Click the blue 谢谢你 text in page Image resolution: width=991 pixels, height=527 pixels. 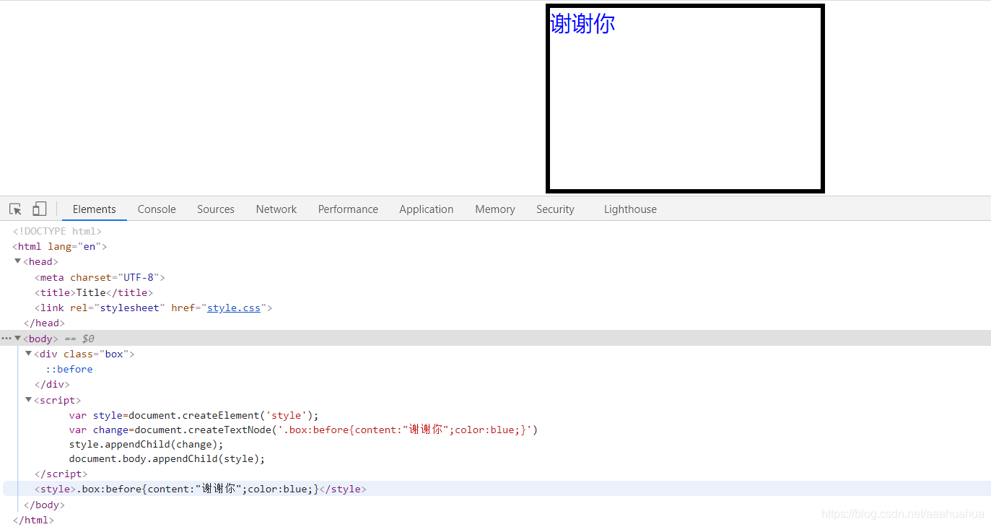pos(582,23)
